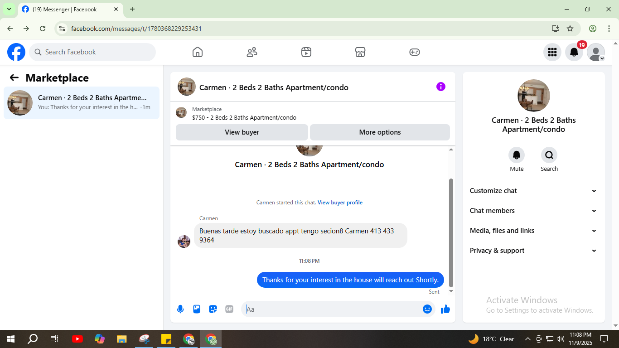The image size is (619, 348).
Task: Click the sent reply message bubble
Action: (x=350, y=280)
